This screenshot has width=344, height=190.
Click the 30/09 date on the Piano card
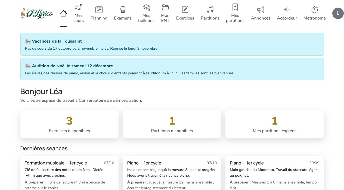[x=314, y=163]
